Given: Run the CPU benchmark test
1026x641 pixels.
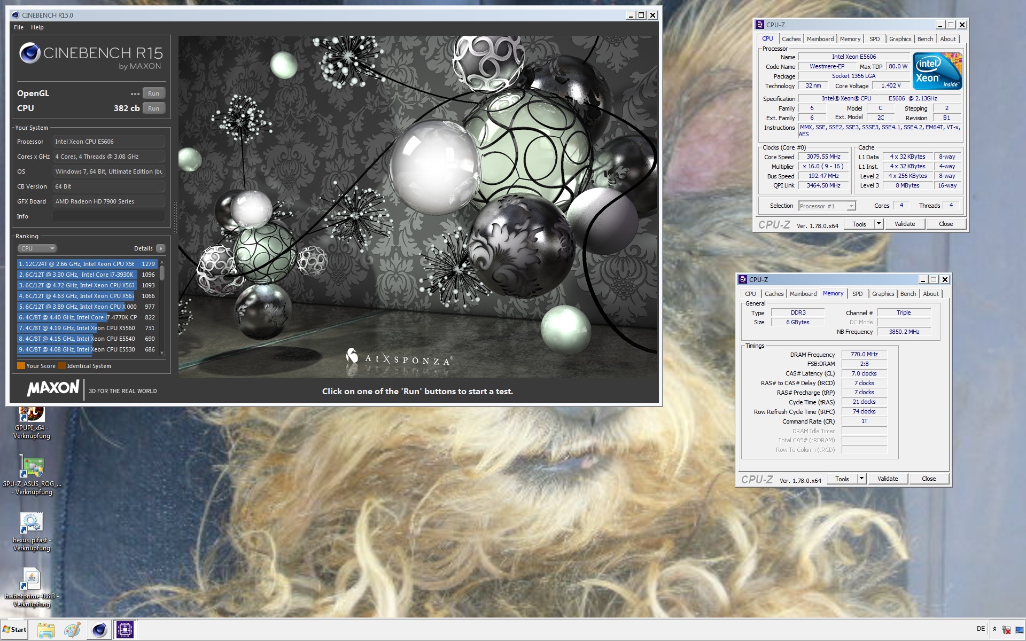Looking at the screenshot, I should pyautogui.click(x=153, y=108).
